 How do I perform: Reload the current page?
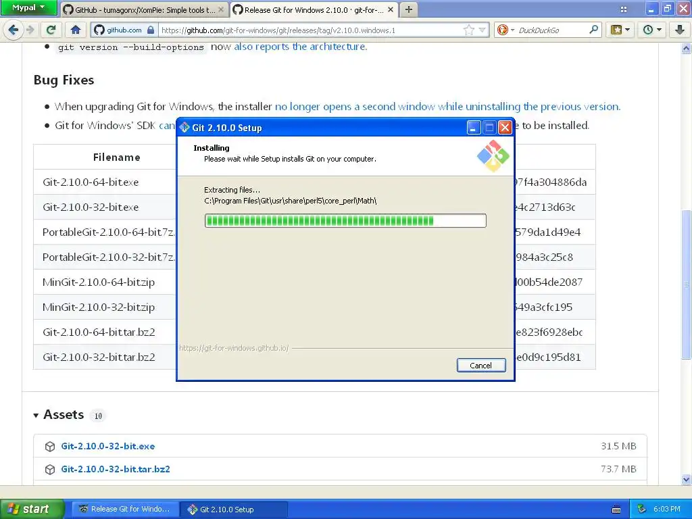tap(51, 30)
